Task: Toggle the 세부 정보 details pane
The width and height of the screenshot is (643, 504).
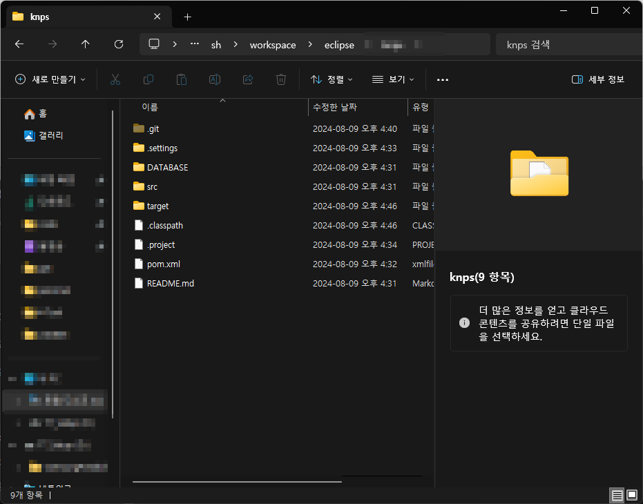Action: pos(598,79)
